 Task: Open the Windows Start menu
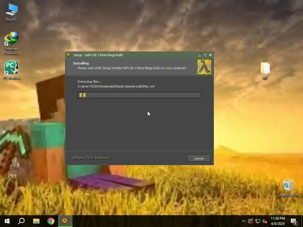point(7,221)
